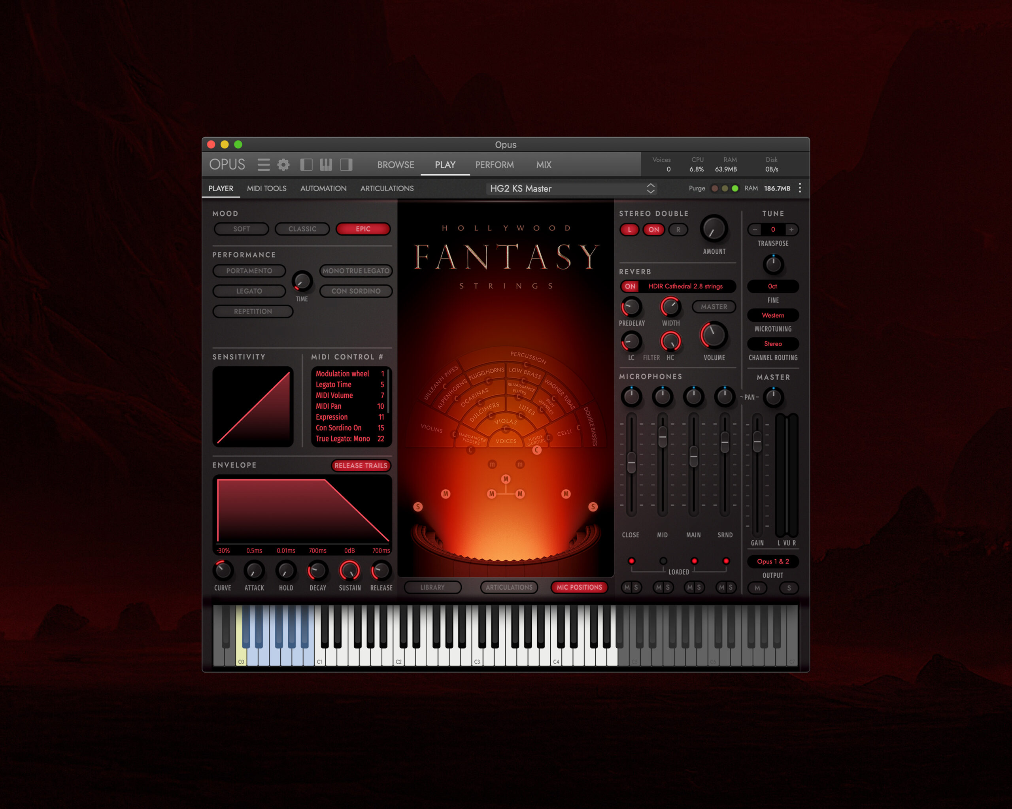
Task: Open the three-dot instrument options menu
Action: click(800, 188)
